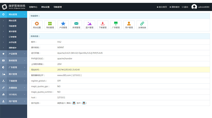
Task: Open the 友情链接 chain-link quick-action tile
Action: pos(142,25)
